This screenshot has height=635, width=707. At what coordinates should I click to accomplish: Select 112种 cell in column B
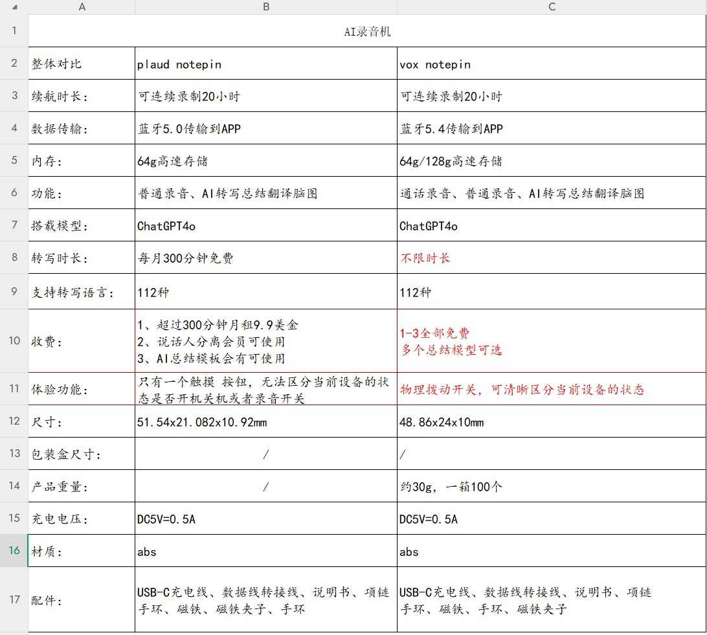click(x=266, y=291)
